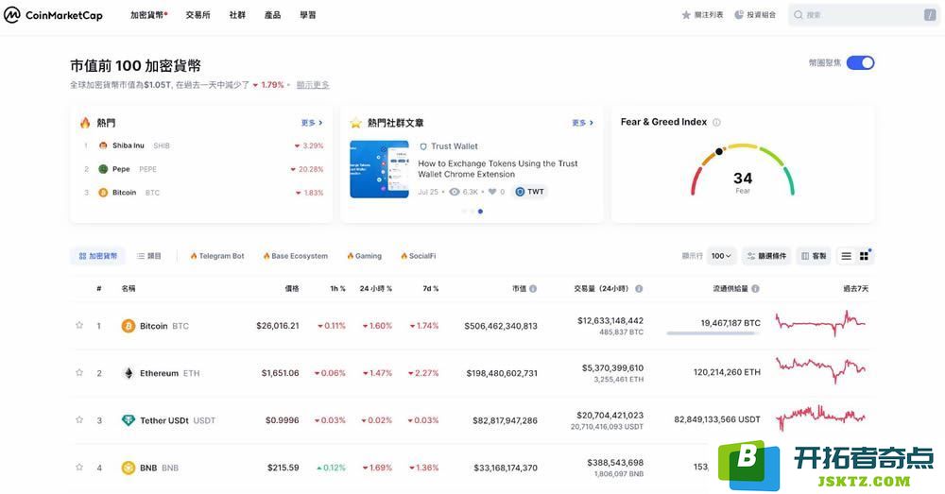Screen dimensions: 945x494
Task: Select the Categories tab above the table
Action: click(149, 256)
